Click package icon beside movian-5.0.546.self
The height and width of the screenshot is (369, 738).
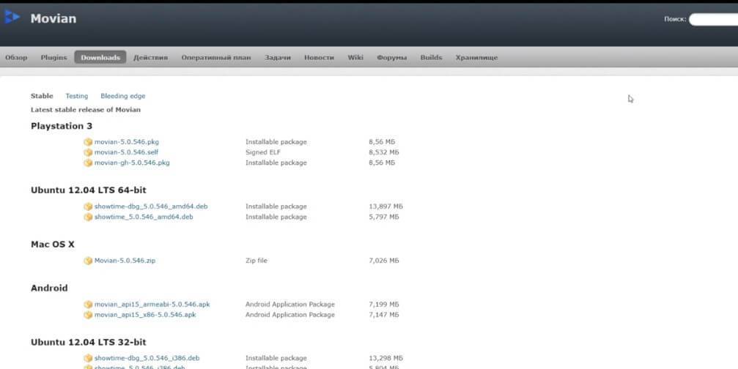tap(88, 152)
